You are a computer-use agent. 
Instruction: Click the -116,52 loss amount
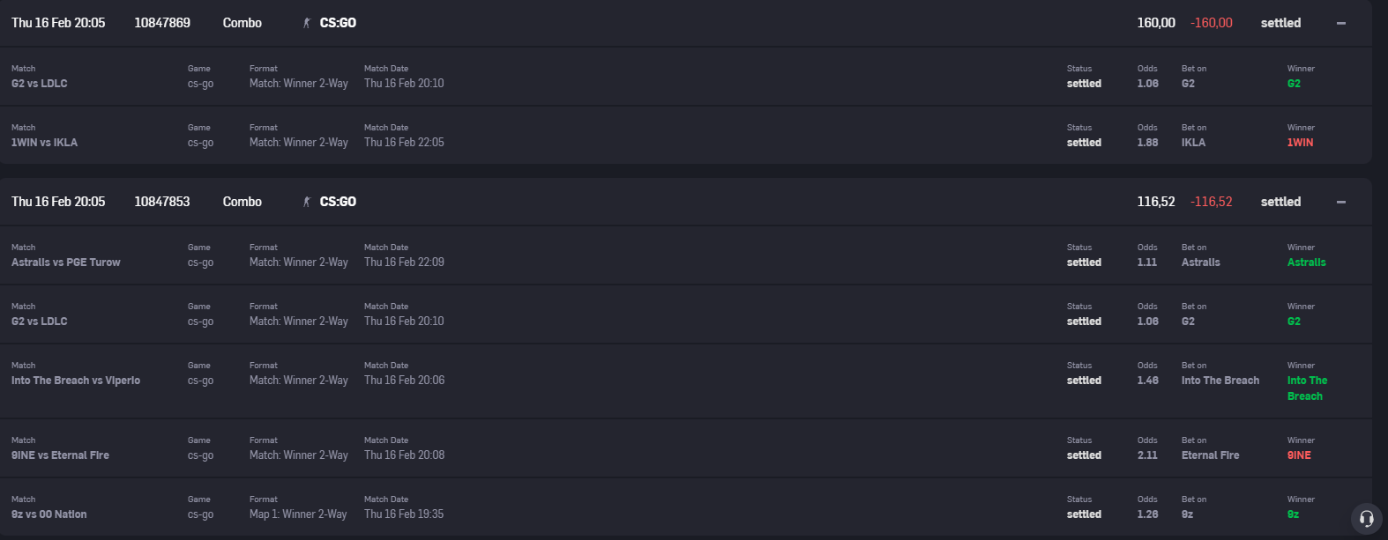click(1212, 202)
